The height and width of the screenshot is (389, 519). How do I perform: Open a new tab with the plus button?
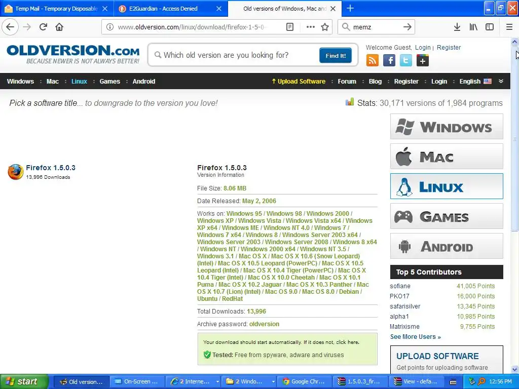pyautogui.click(x=350, y=8)
